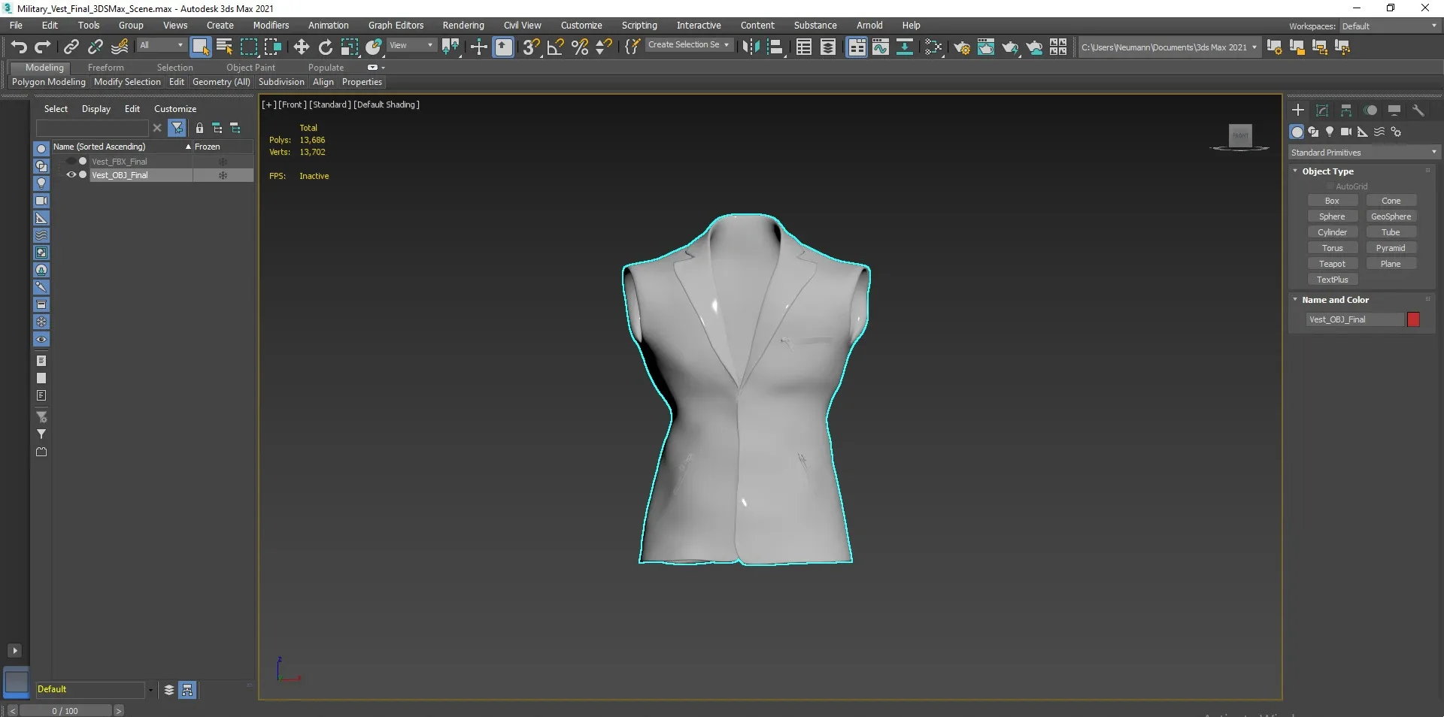
Task: Click the time slider showing 0 / 100
Action: point(65,711)
